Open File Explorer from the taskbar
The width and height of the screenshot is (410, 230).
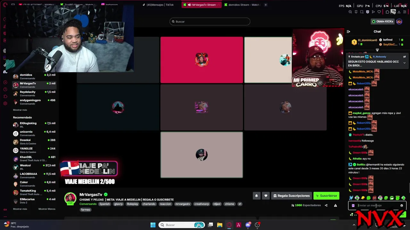[x=219, y=225]
